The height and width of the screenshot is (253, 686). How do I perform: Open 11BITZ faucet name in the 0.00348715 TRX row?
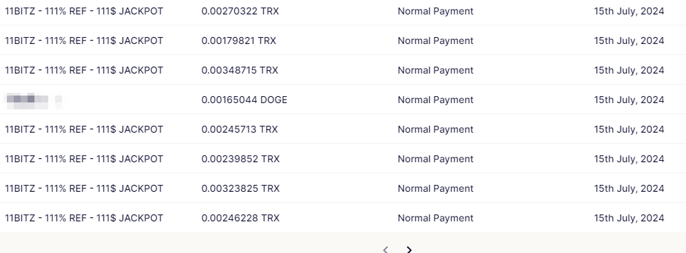click(x=84, y=70)
